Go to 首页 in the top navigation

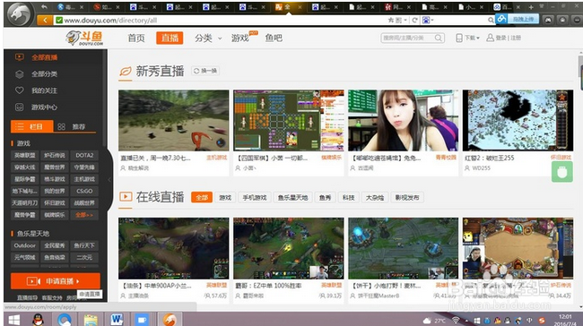[x=136, y=38]
